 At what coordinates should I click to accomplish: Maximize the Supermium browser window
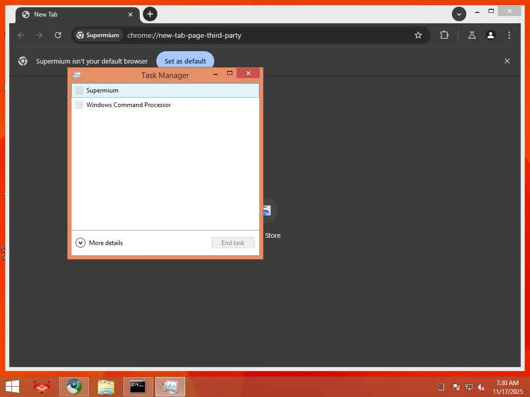(x=491, y=11)
